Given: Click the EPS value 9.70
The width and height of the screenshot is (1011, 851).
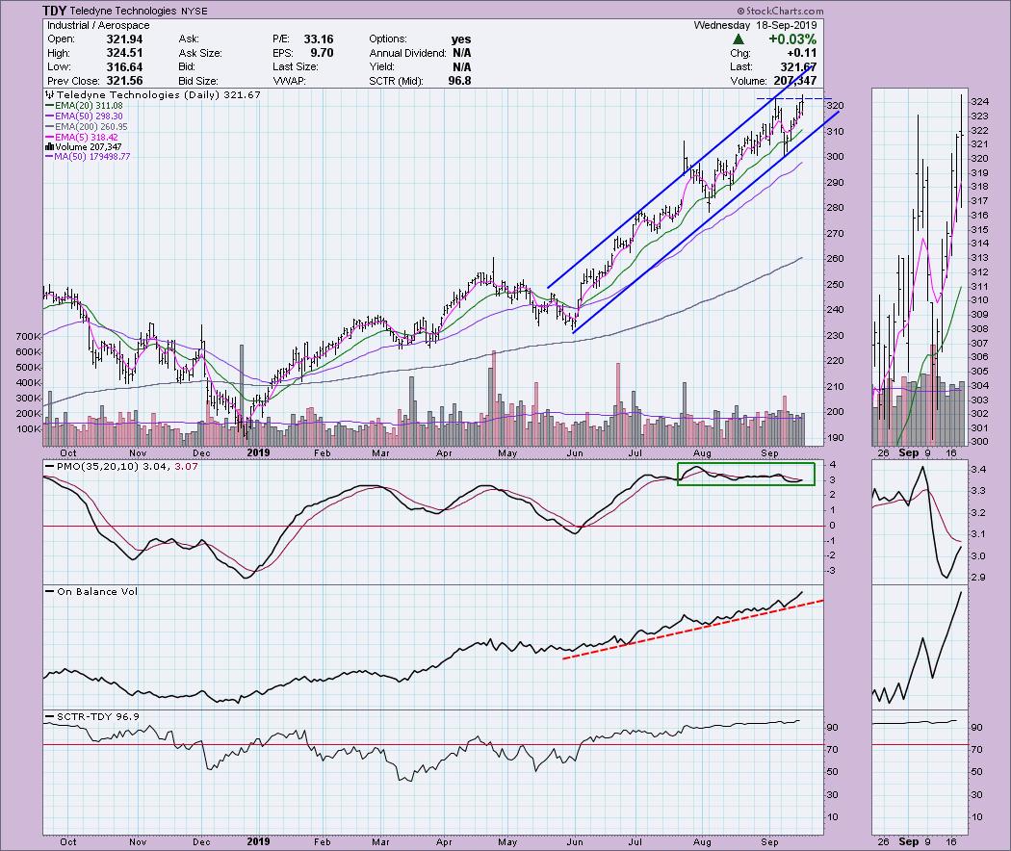Looking at the screenshot, I should pyautogui.click(x=322, y=53).
